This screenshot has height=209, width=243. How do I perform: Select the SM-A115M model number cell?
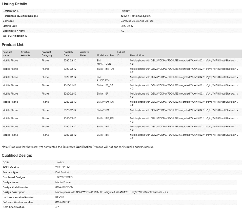(103, 110)
